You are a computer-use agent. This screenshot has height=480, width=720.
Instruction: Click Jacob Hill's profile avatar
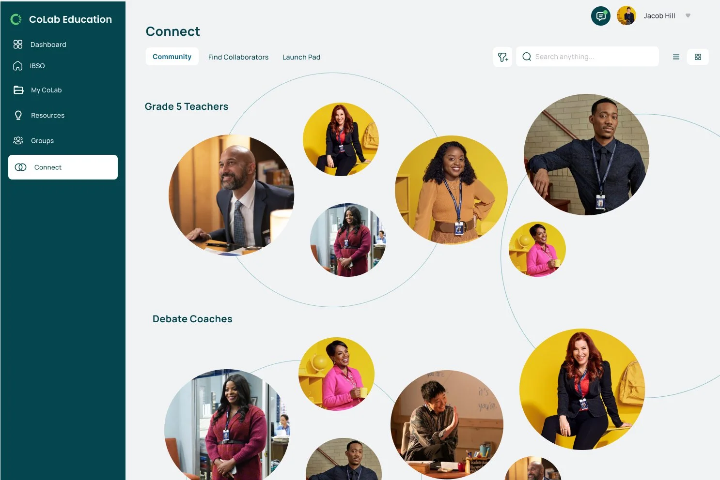pyautogui.click(x=626, y=16)
